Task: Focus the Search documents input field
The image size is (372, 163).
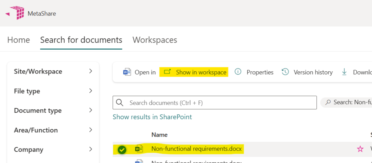Action: click(215, 103)
